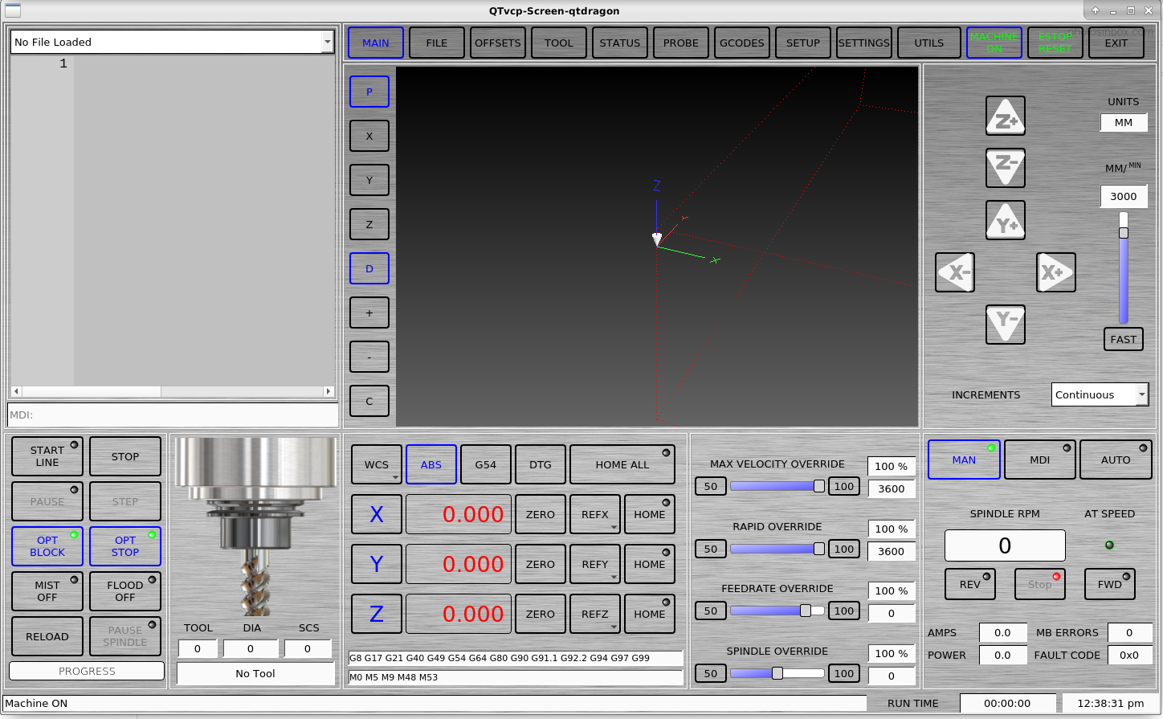Open the loaded file dropdown
The height and width of the screenshot is (719, 1163).
[327, 42]
